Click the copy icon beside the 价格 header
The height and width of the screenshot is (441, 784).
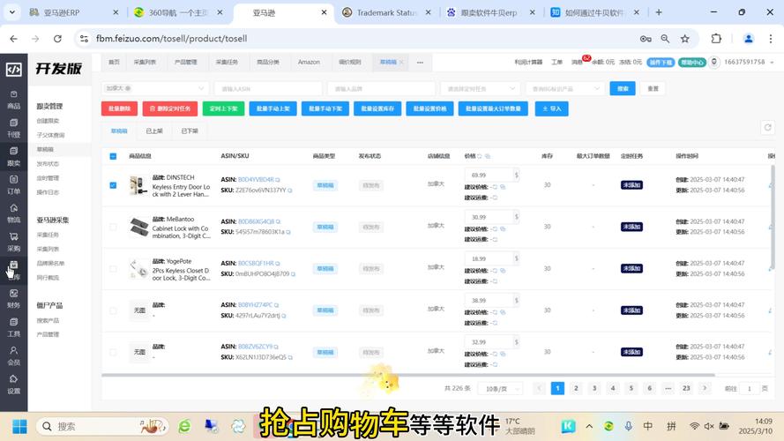pos(488,156)
